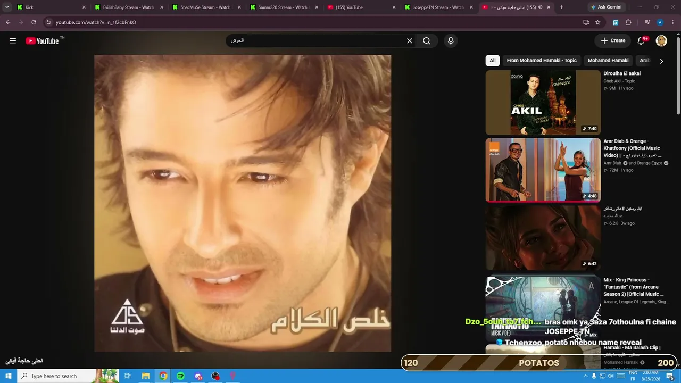Run the search with the magnifier button

tap(427, 41)
